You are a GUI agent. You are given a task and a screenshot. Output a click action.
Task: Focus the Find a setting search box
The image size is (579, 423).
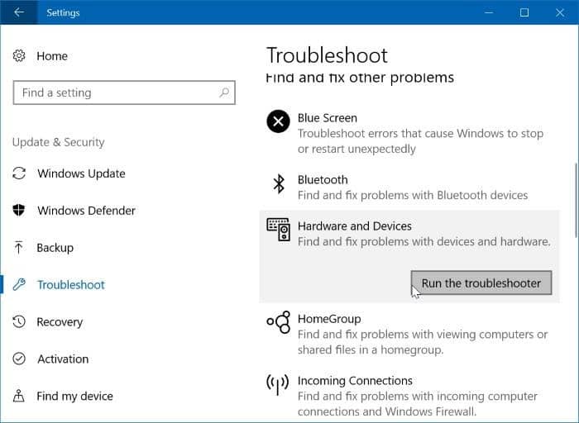pos(124,93)
